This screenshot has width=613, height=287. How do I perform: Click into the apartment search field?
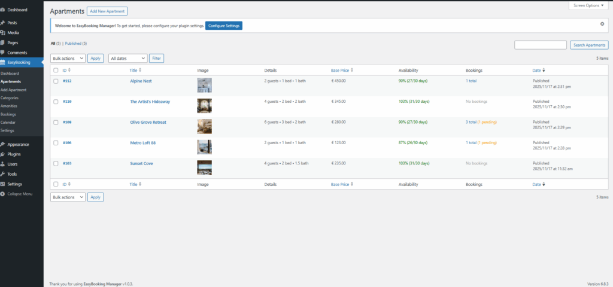540,45
